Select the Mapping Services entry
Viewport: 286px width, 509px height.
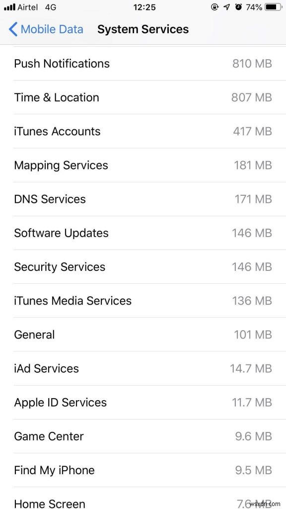point(143,165)
